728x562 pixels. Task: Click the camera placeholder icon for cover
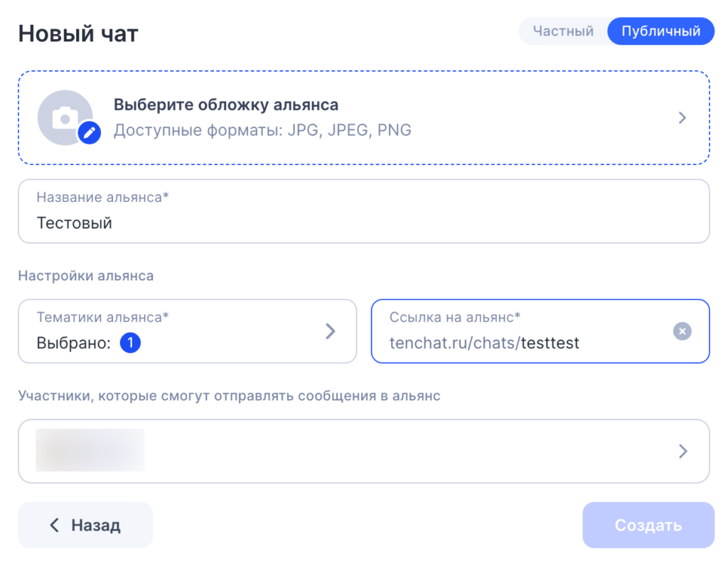[x=64, y=117]
